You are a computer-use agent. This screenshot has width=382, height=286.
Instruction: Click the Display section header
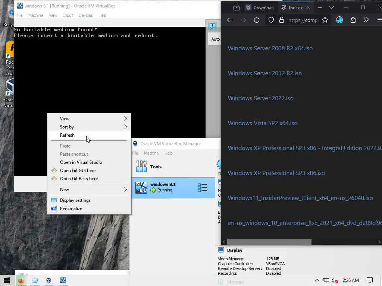pos(234,250)
